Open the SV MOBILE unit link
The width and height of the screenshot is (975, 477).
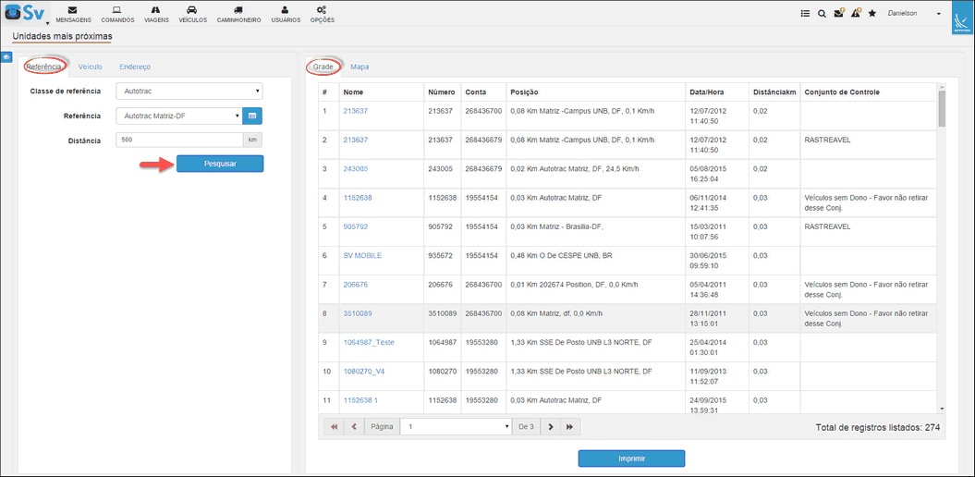[x=362, y=256]
